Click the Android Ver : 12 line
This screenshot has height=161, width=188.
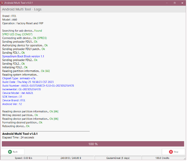[12, 105]
